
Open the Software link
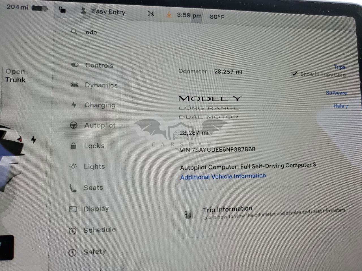(336, 93)
